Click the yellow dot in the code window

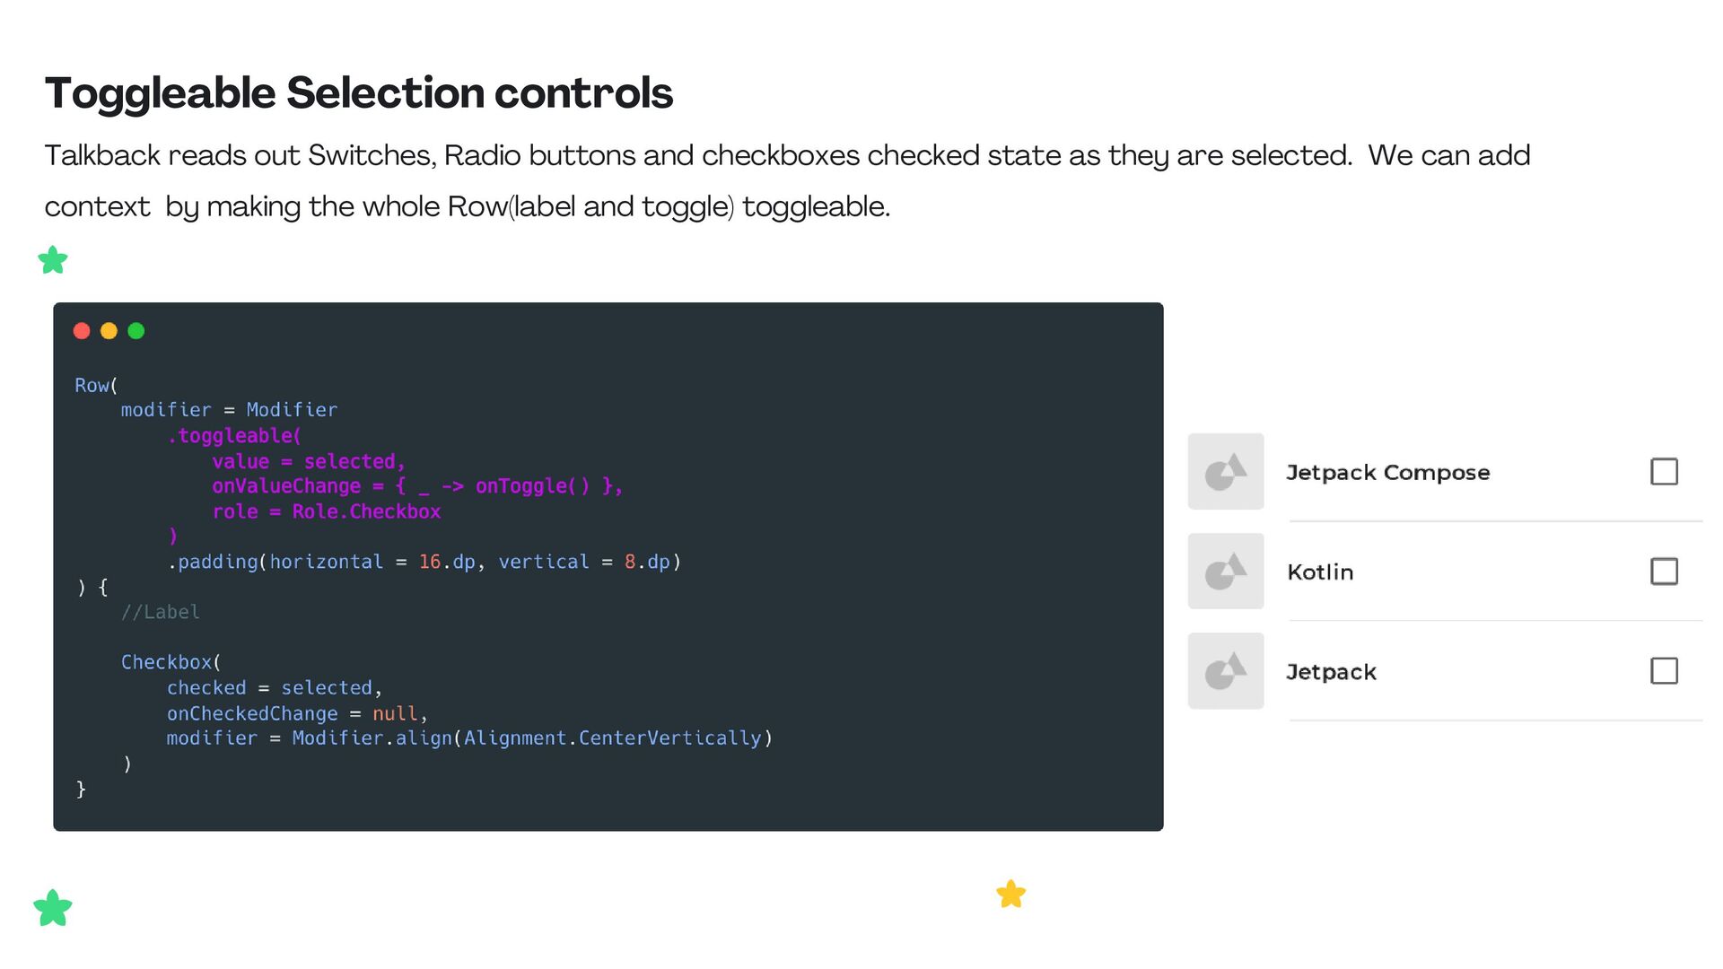[x=109, y=331]
